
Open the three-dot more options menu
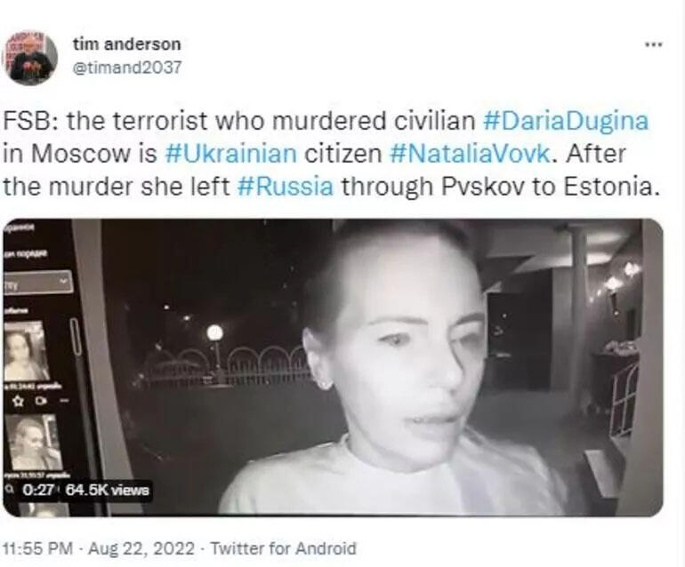pos(654,44)
